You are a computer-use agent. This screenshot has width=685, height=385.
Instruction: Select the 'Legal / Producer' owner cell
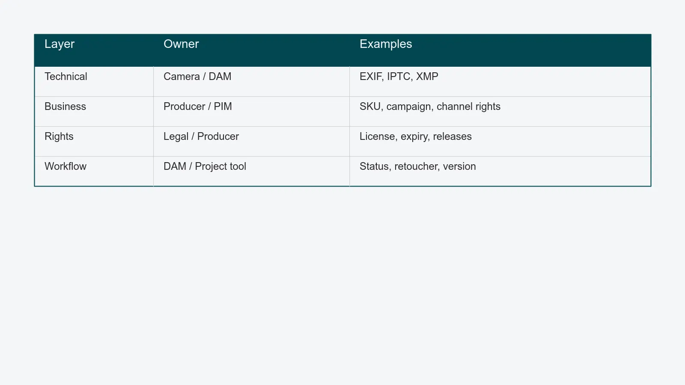click(x=251, y=141)
